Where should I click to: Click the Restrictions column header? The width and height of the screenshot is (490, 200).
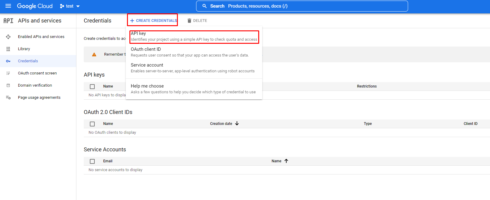(x=367, y=86)
